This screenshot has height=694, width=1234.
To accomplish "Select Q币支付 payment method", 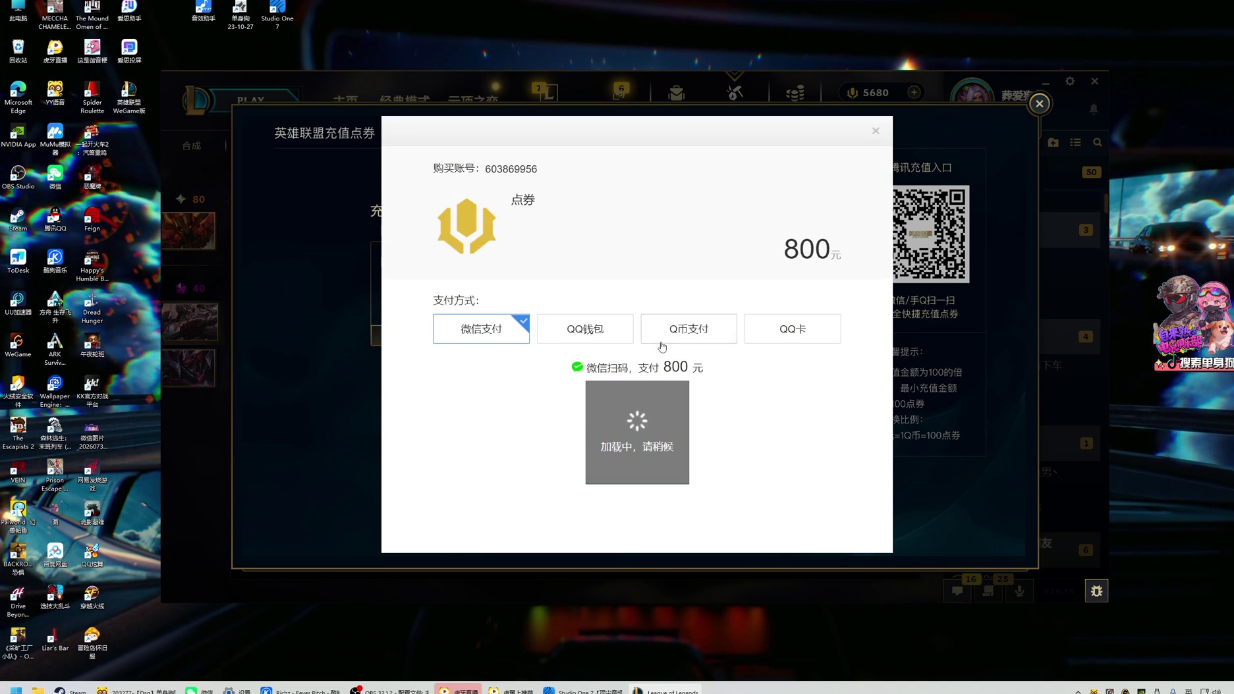I will (x=688, y=329).
